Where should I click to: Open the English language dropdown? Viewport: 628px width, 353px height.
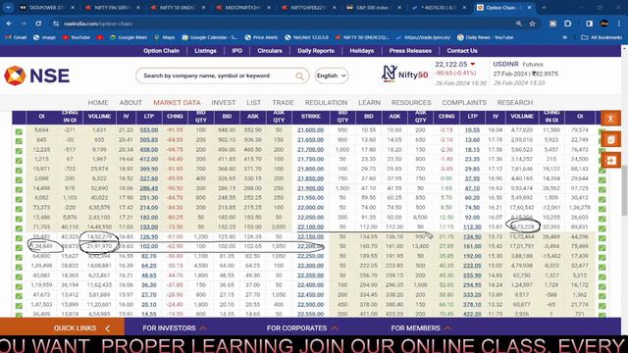(332, 76)
